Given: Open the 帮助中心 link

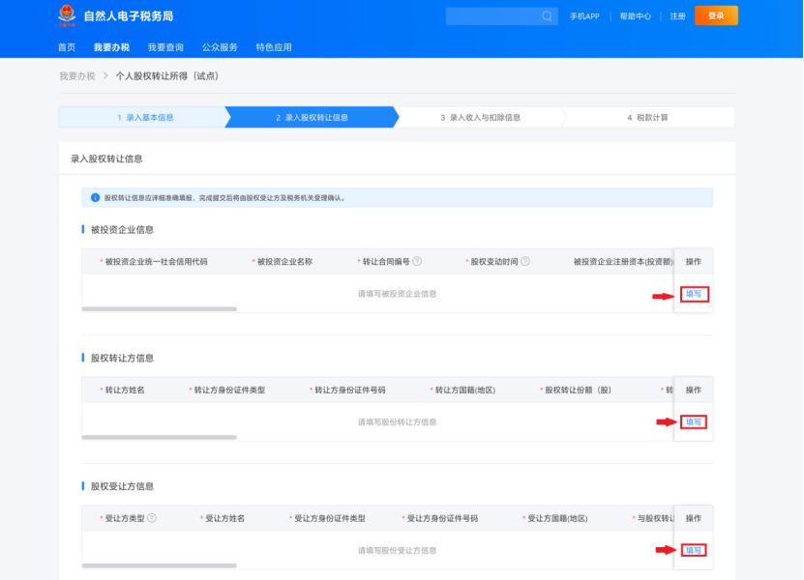Looking at the screenshot, I should pyautogui.click(x=635, y=16).
